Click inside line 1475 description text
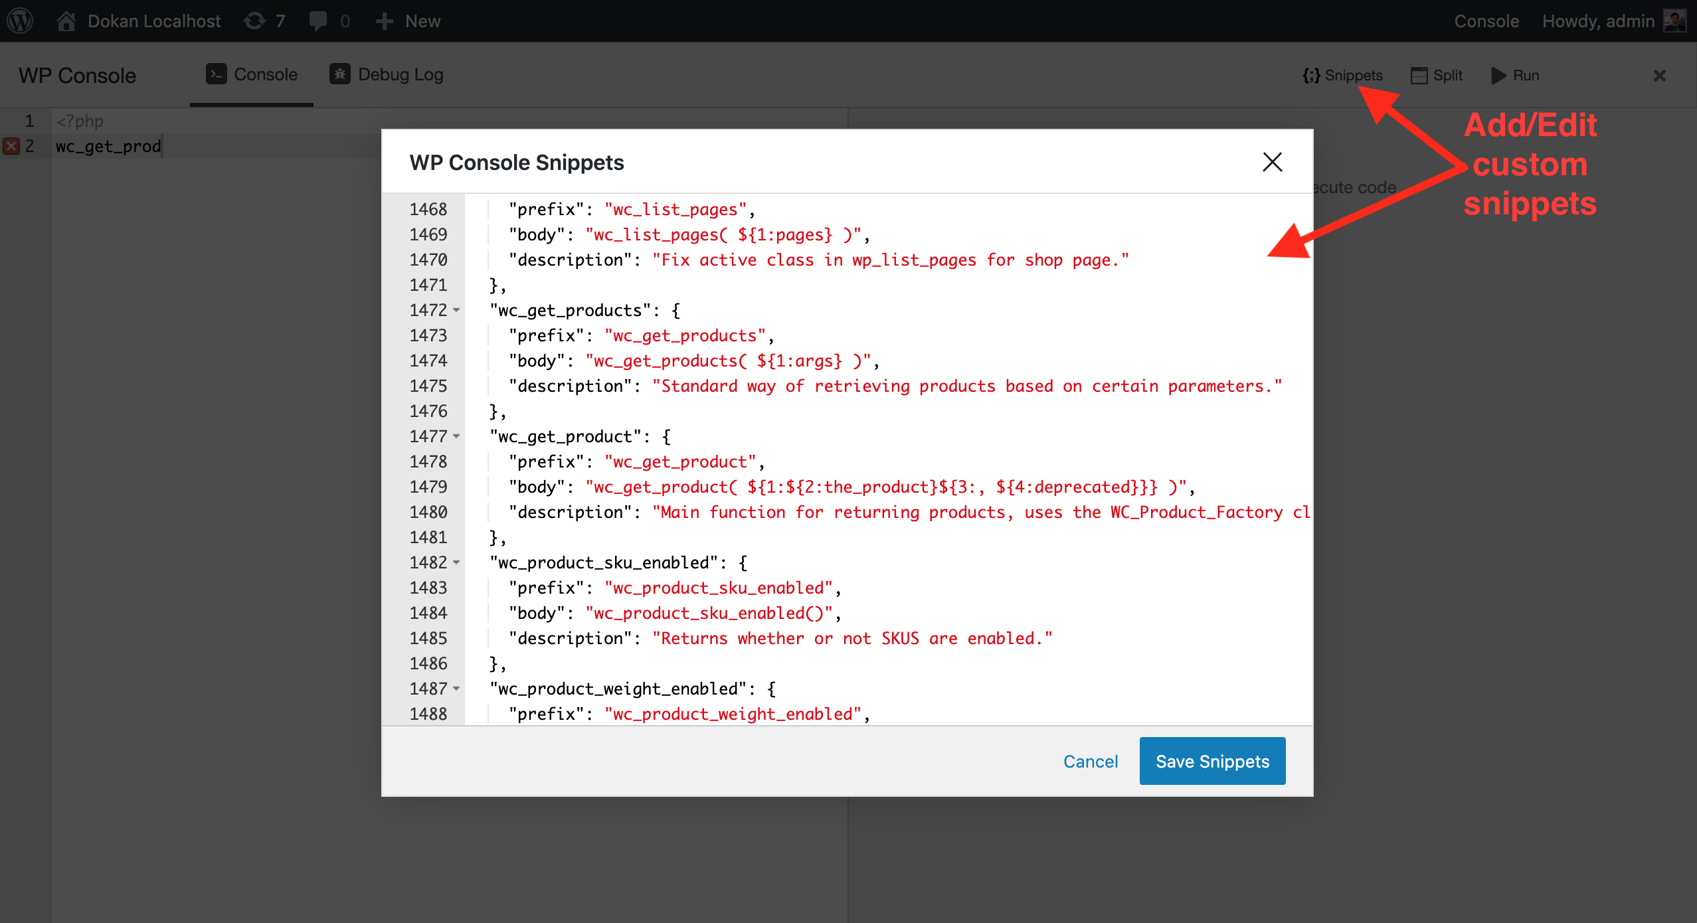Image resolution: width=1697 pixels, height=923 pixels. click(x=966, y=386)
